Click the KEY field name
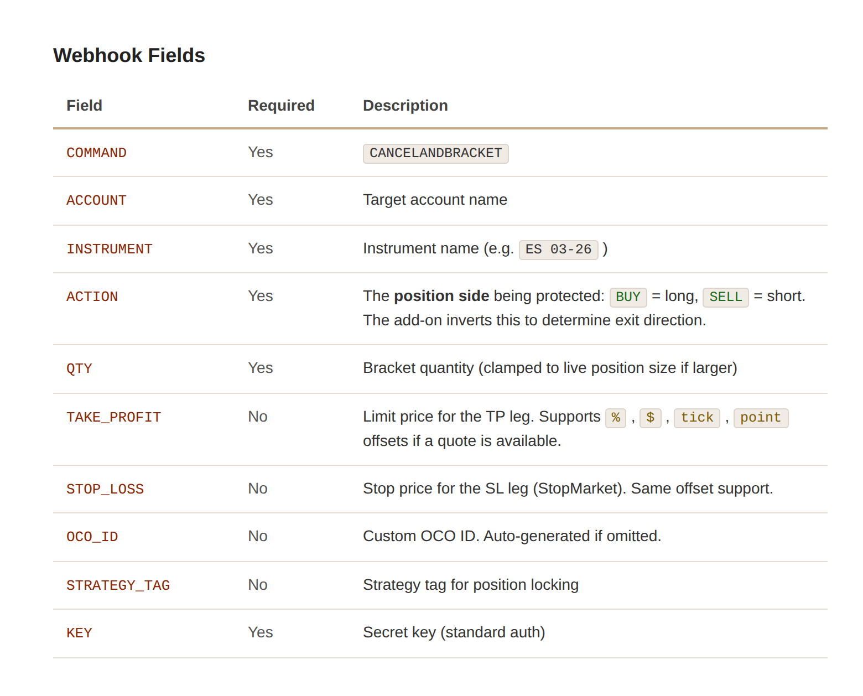This screenshot has height=696, width=863. pyautogui.click(x=79, y=633)
